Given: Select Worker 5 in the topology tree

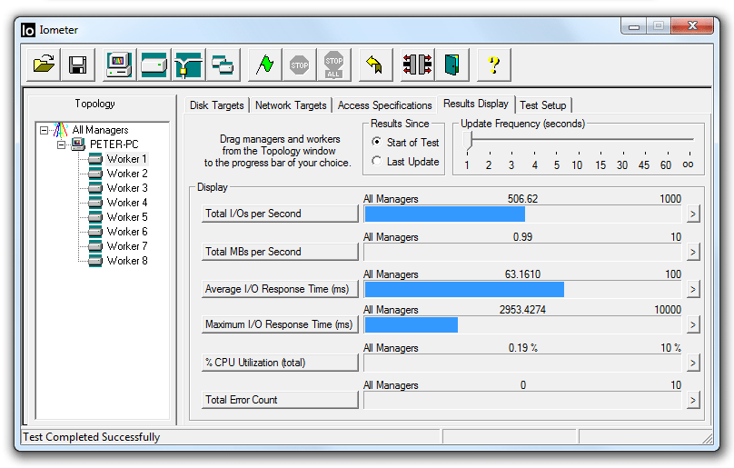Looking at the screenshot, I should [127, 217].
